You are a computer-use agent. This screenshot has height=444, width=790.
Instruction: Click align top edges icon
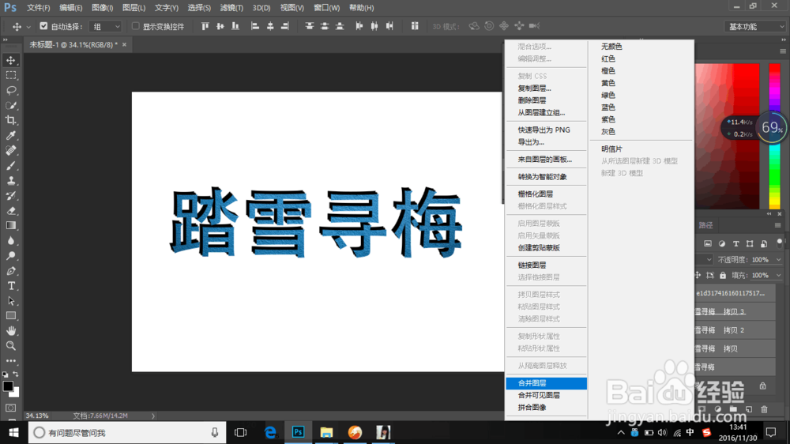pyautogui.click(x=205, y=26)
